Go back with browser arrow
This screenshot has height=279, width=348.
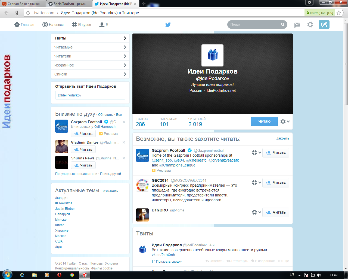click(x=7, y=13)
